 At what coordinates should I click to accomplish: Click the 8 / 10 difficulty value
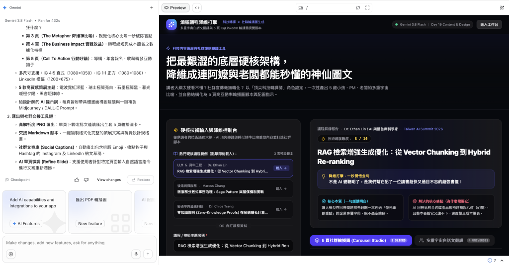pos(361,139)
